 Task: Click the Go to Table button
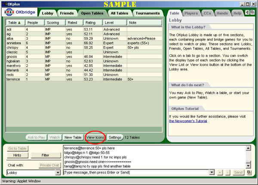(18, 148)
